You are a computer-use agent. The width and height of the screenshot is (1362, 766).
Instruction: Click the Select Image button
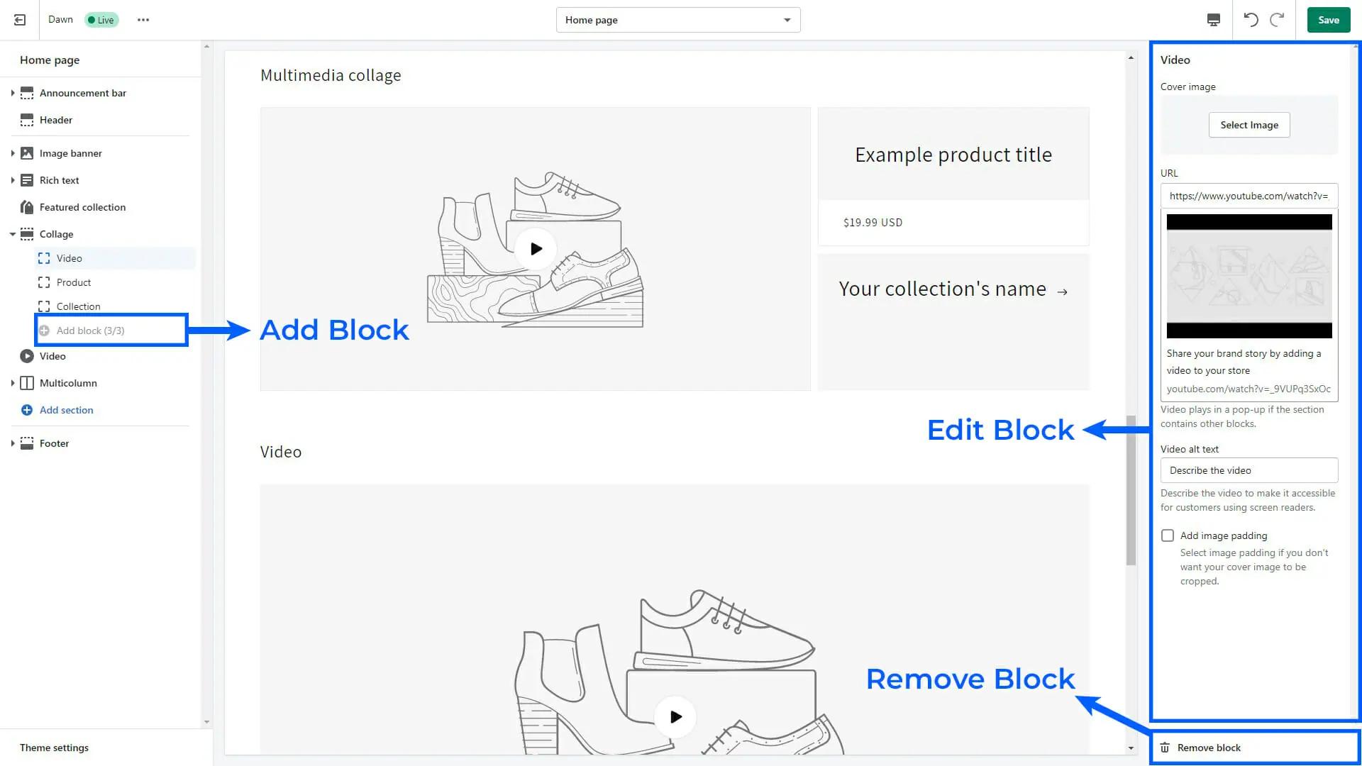1249,125
